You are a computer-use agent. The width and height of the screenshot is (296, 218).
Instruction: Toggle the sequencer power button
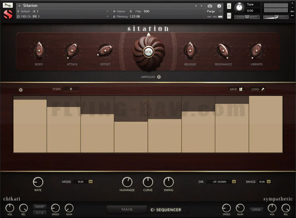pyautogui.click(x=21, y=90)
